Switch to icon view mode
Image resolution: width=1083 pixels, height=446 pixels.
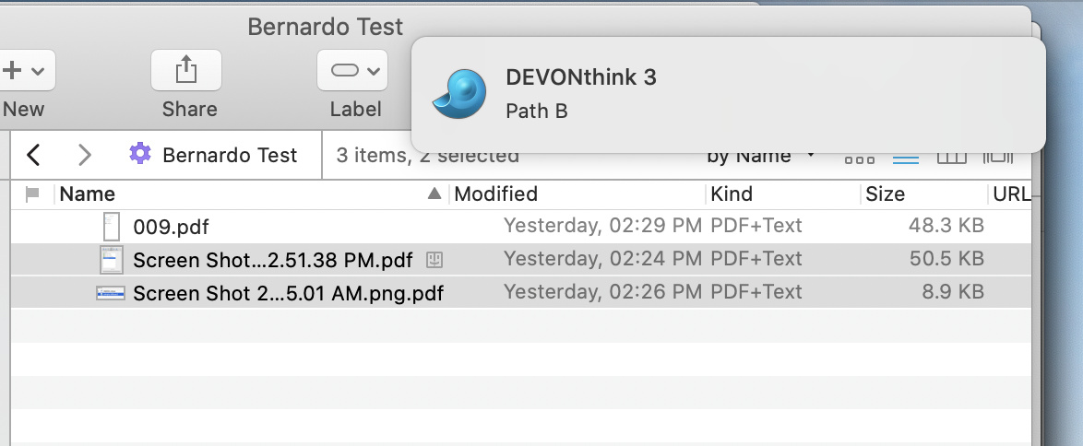point(859,158)
